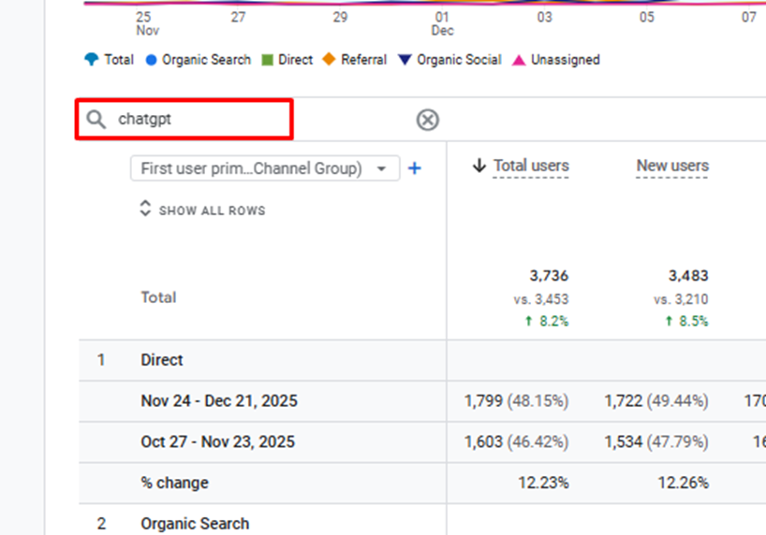Click the Total legend icon
Image resolution: width=766 pixels, height=535 pixels.
click(x=91, y=60)
